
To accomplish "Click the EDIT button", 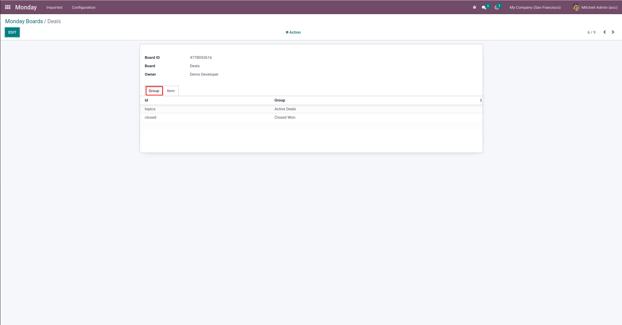I will [x=12, y=32].
